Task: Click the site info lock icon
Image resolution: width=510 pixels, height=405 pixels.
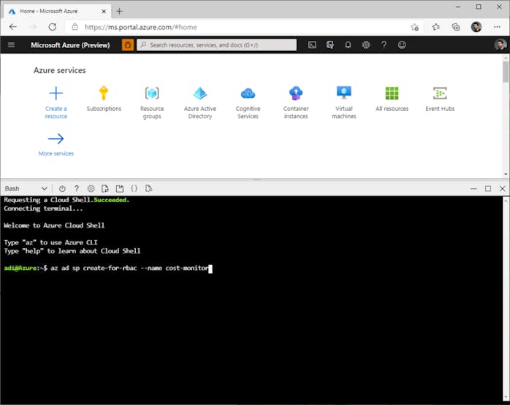Action: tap(75, 27)
